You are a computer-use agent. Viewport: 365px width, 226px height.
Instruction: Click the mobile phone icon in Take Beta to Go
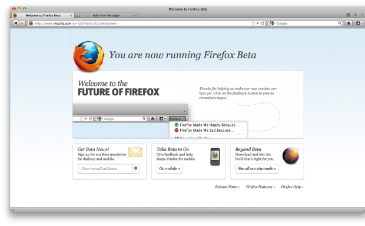[215, 157]
